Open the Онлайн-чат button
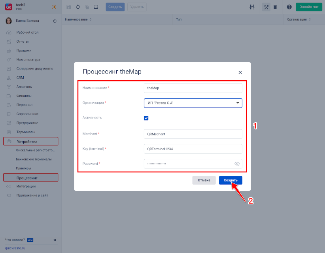Viewport: 325px width, 253px height. [309, 7]
